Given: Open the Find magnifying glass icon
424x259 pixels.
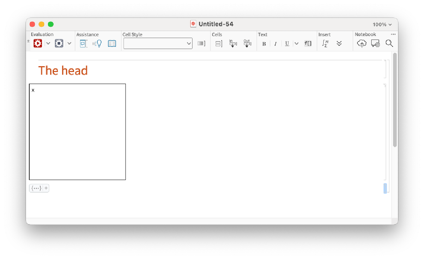Looking at the screenshot, I should click(x=389, y=43).
